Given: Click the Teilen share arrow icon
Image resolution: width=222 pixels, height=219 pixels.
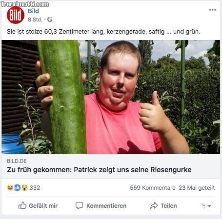Looking at the screenshot, I should [x=154, y=205].
